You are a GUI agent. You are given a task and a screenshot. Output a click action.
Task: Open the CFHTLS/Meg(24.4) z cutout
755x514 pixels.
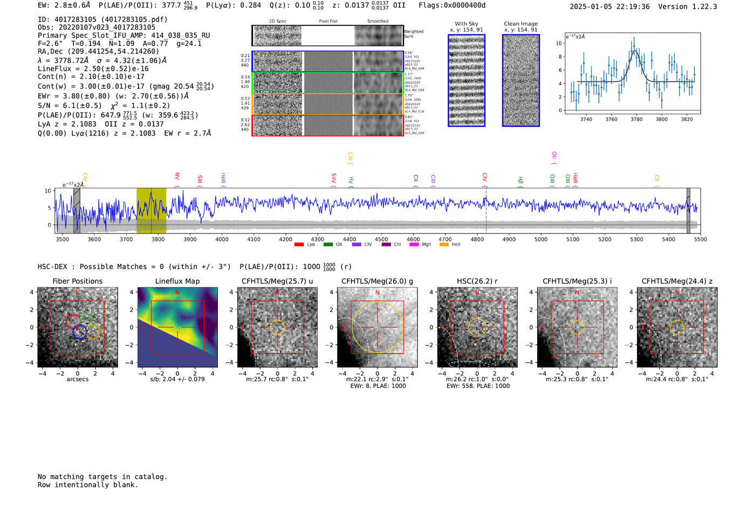click(x=677, y=327)
